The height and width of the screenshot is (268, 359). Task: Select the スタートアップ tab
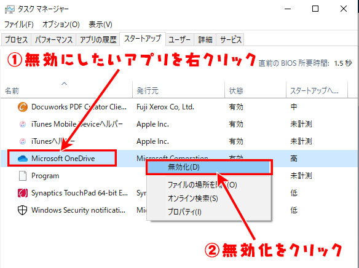[x=143, y=39]
